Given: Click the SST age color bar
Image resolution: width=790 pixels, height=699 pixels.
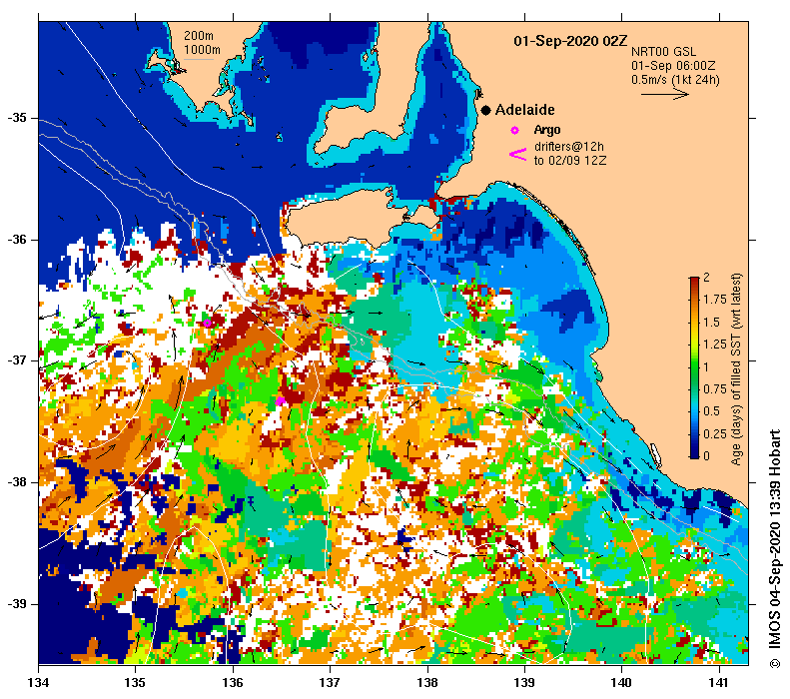Looking at the screenshot, I should click(694, 367).
